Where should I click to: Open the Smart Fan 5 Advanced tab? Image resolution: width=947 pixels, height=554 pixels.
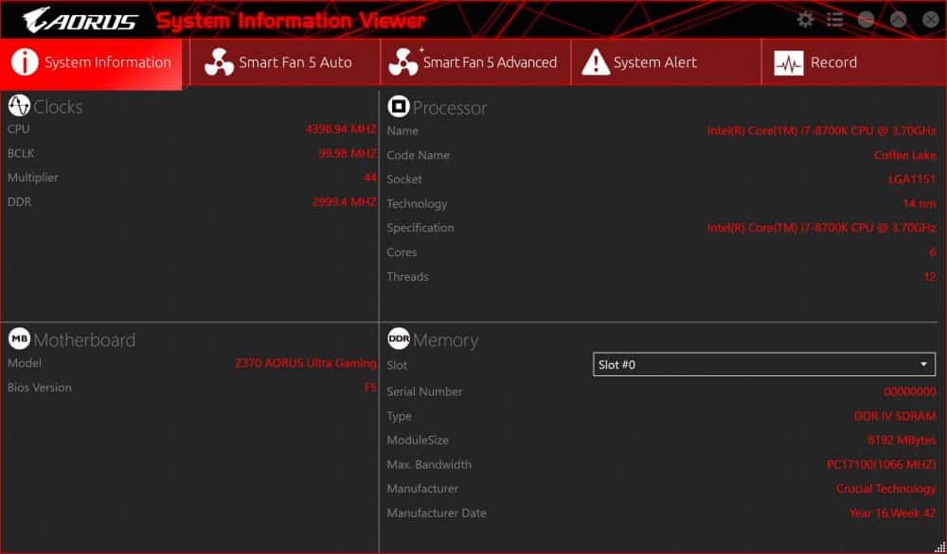point(476,62)
